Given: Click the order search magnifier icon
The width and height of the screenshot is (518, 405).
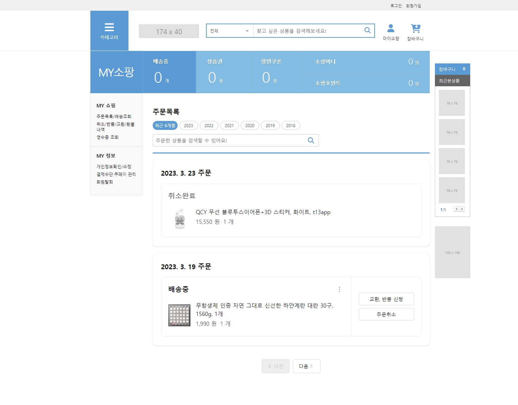Looking at the screenshot, I should click(x=311, y=140).
